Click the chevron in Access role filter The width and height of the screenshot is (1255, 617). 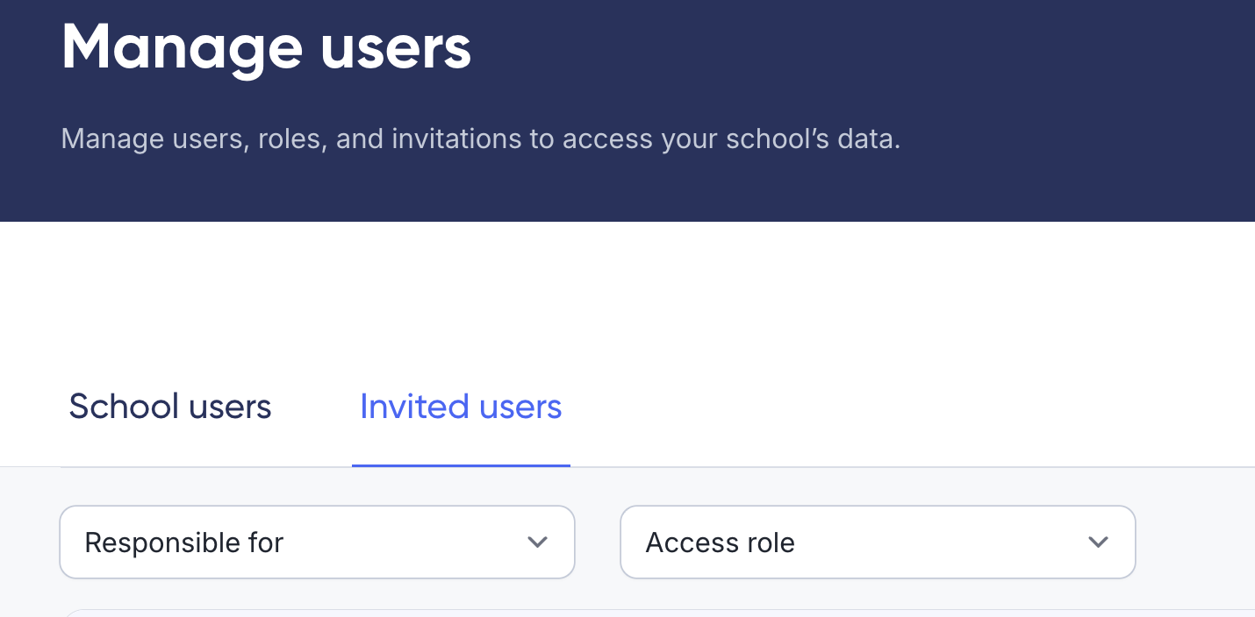pyautogui.click(x=1098, y=543)
